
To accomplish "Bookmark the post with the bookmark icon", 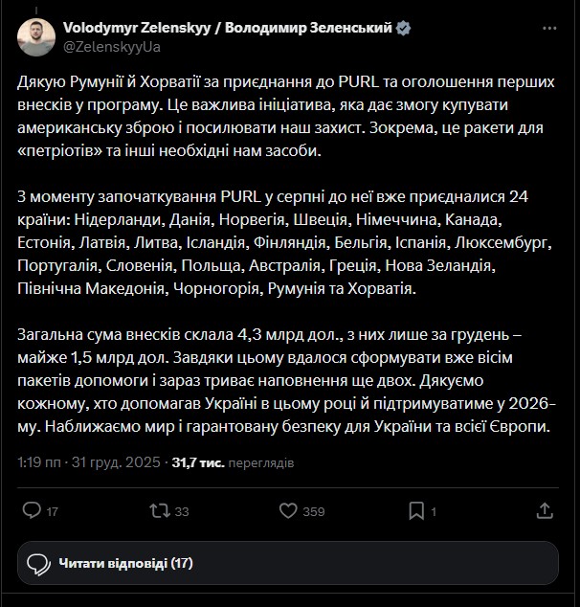I will coord(505,510).
